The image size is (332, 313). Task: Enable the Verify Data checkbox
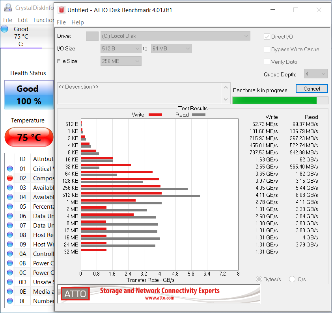(267, 62)
